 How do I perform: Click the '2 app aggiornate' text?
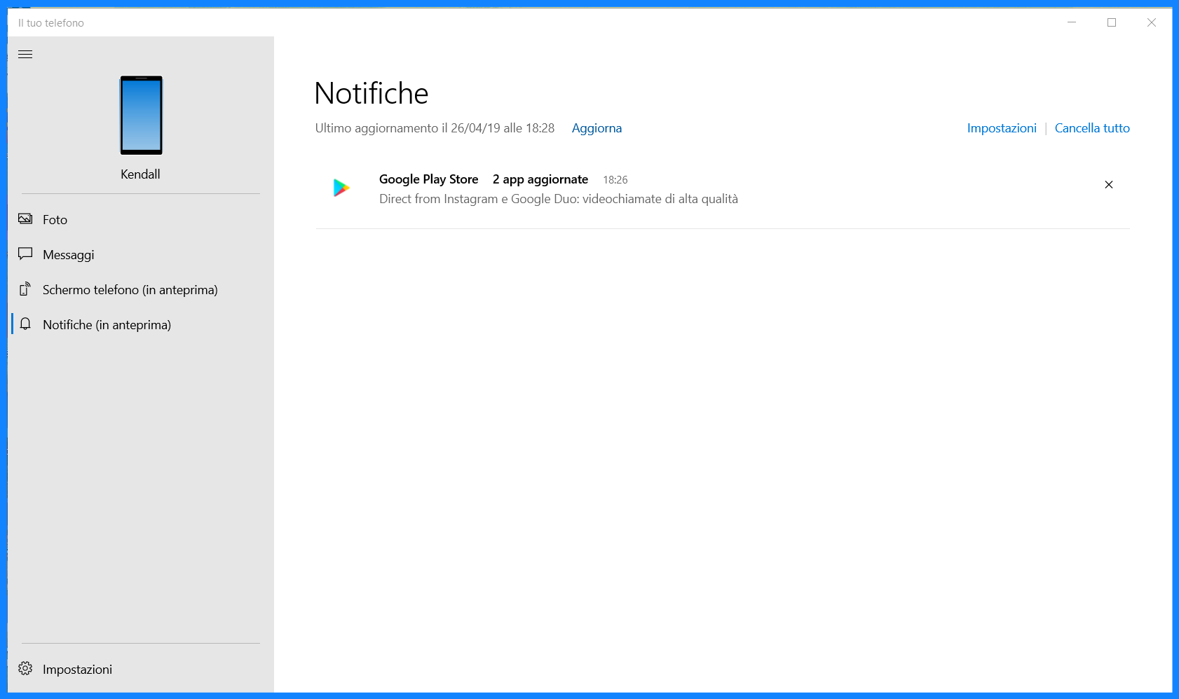click(x=540, y=179)
